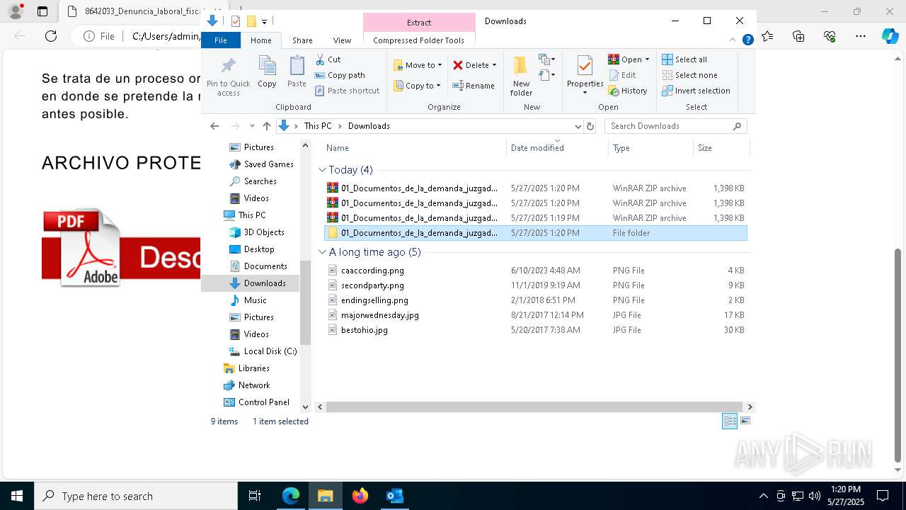Select the 01_Documentos File folder row
This screenshot has width=906, height=510.
coord(536,233)
